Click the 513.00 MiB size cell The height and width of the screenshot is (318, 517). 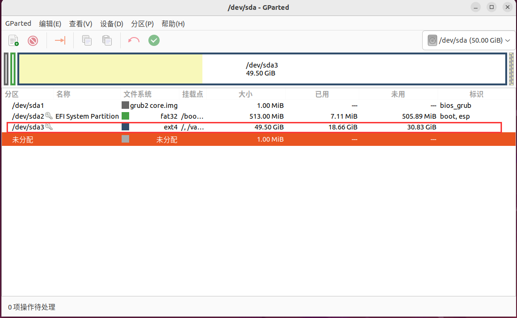[266, 116]
